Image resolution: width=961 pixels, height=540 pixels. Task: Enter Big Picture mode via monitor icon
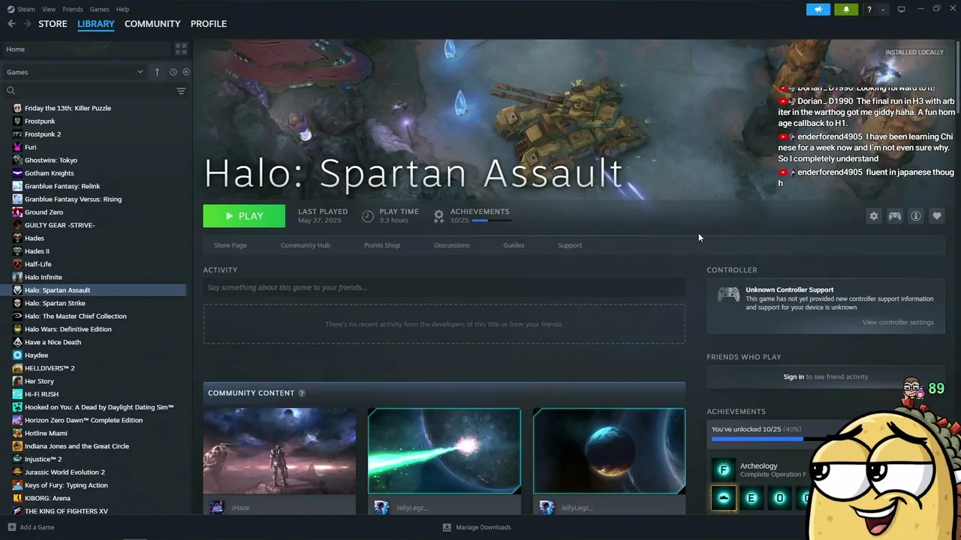tap(902, 10)
